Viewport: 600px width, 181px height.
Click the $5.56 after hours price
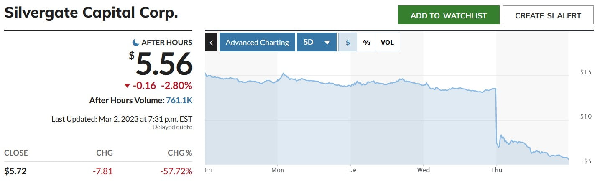point(161,64)
